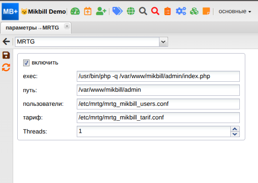Click the orange refresh icon
The image size is (258, 183).
coord(6,67)
